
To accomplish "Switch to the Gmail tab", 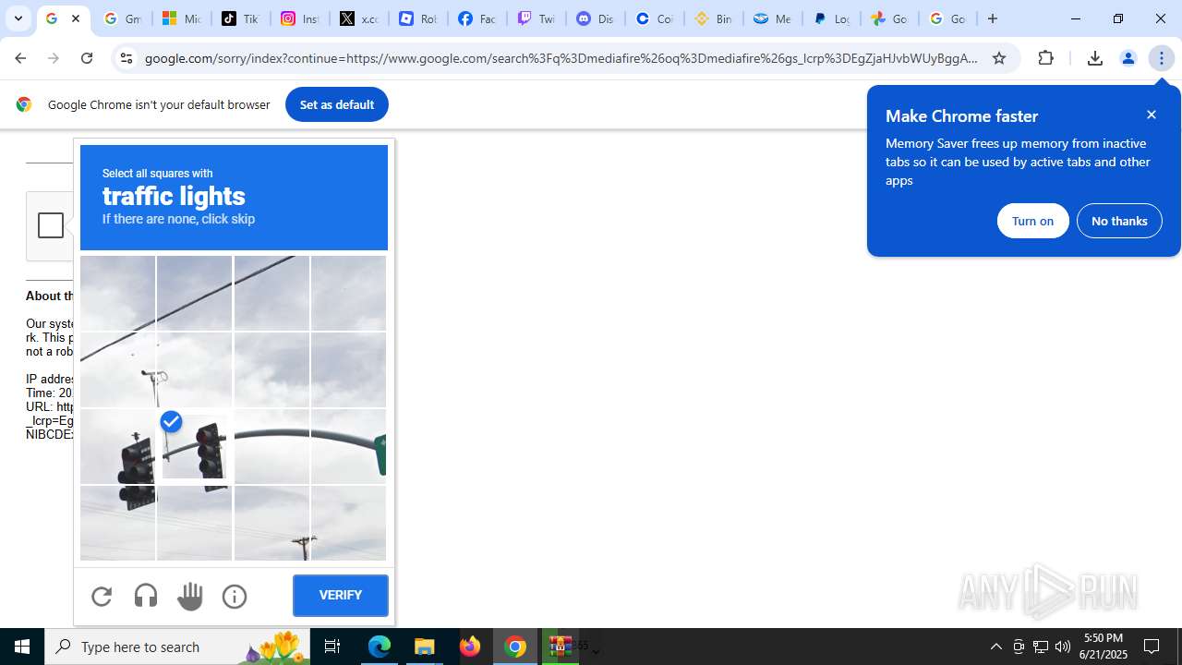I will (122, 18).
